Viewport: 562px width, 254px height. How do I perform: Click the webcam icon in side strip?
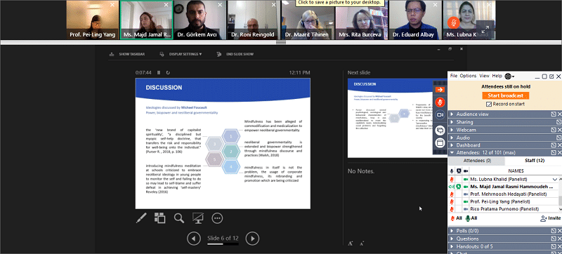tap(440, 114)
